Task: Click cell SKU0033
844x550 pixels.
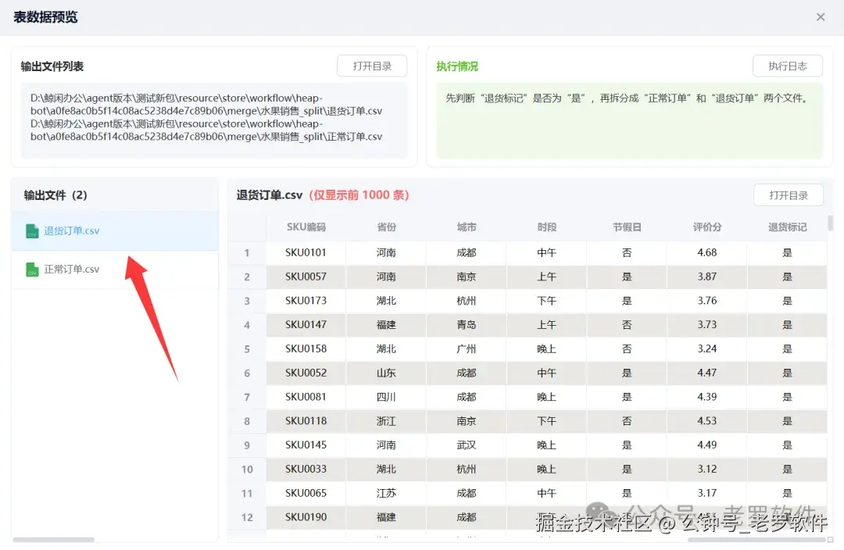Action: pos(306,470)
